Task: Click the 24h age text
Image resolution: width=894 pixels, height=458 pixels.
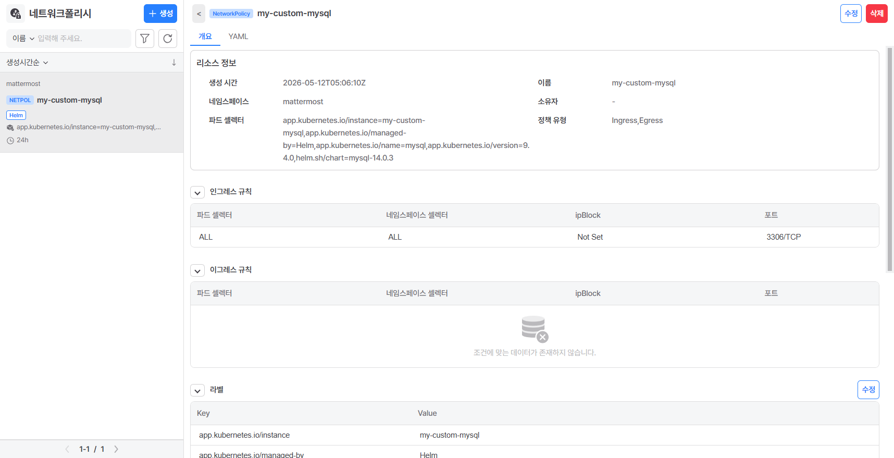Action: tap(22, 140)
